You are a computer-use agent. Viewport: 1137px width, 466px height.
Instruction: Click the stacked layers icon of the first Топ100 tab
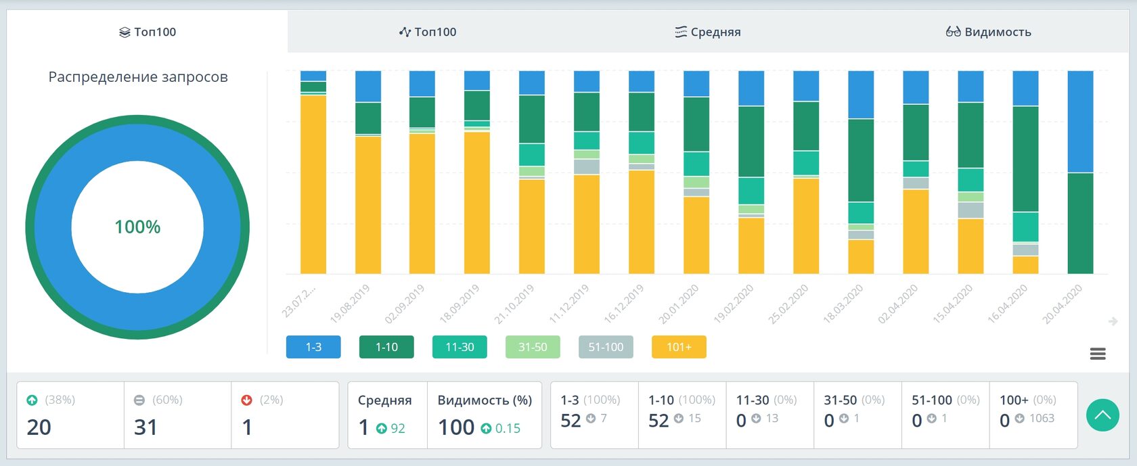[125, 32]
